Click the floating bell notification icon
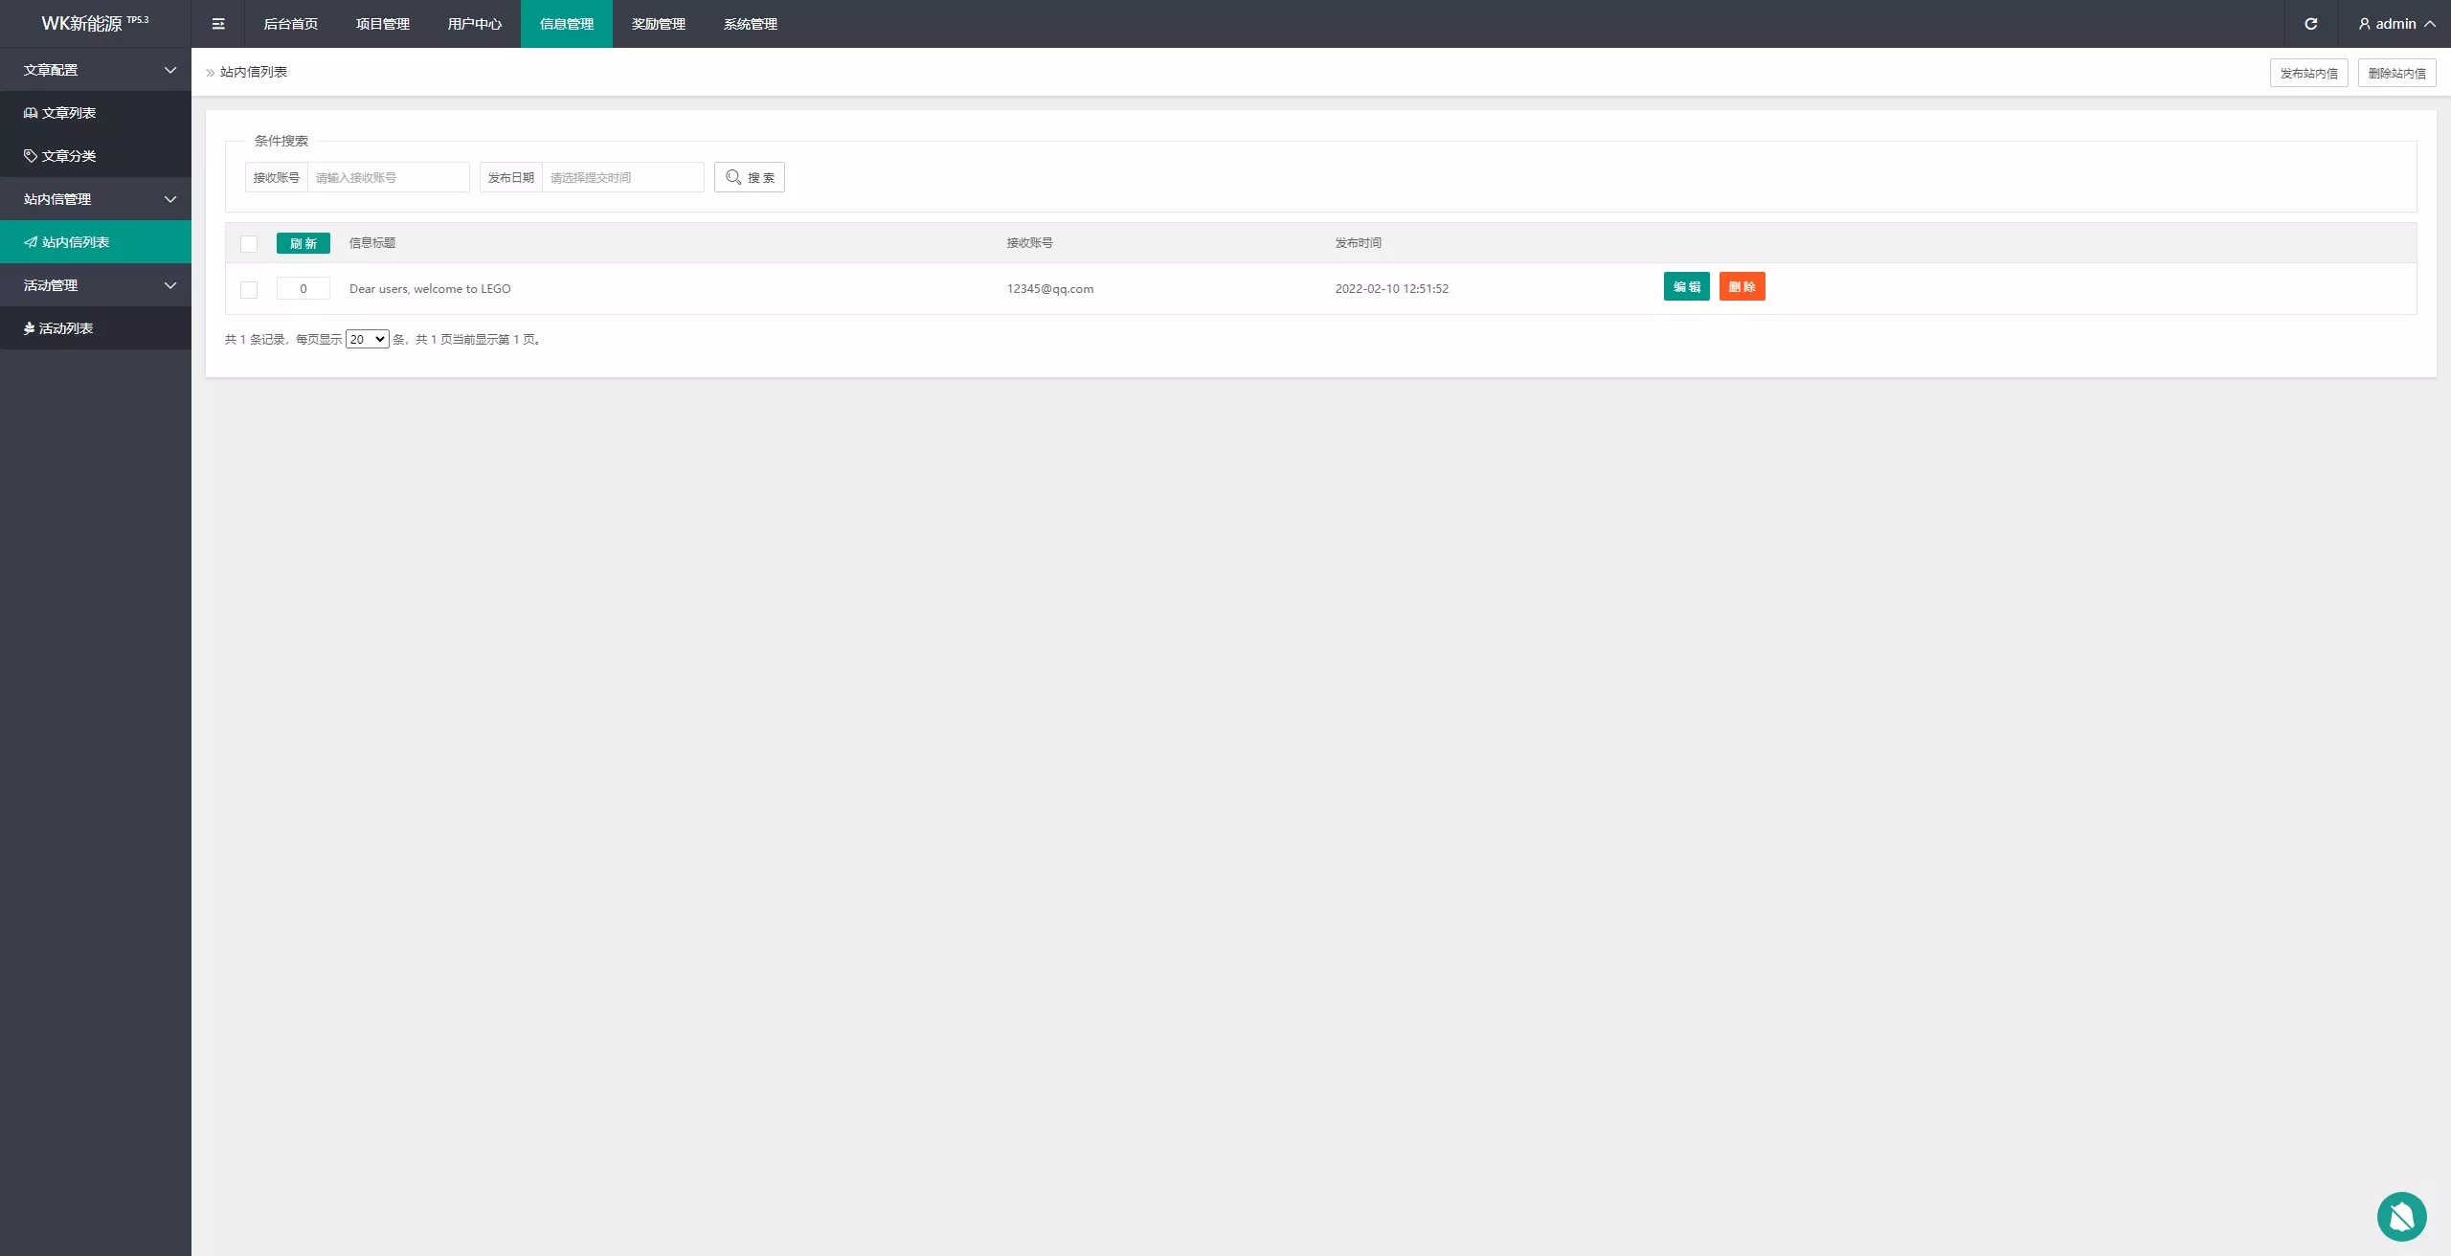 coord(2401,1216)
